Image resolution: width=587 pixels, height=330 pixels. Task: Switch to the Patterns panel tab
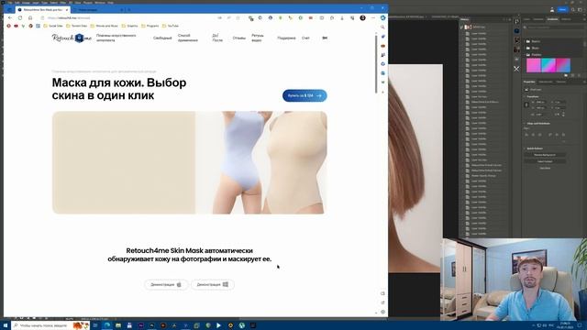click(566, 19)
